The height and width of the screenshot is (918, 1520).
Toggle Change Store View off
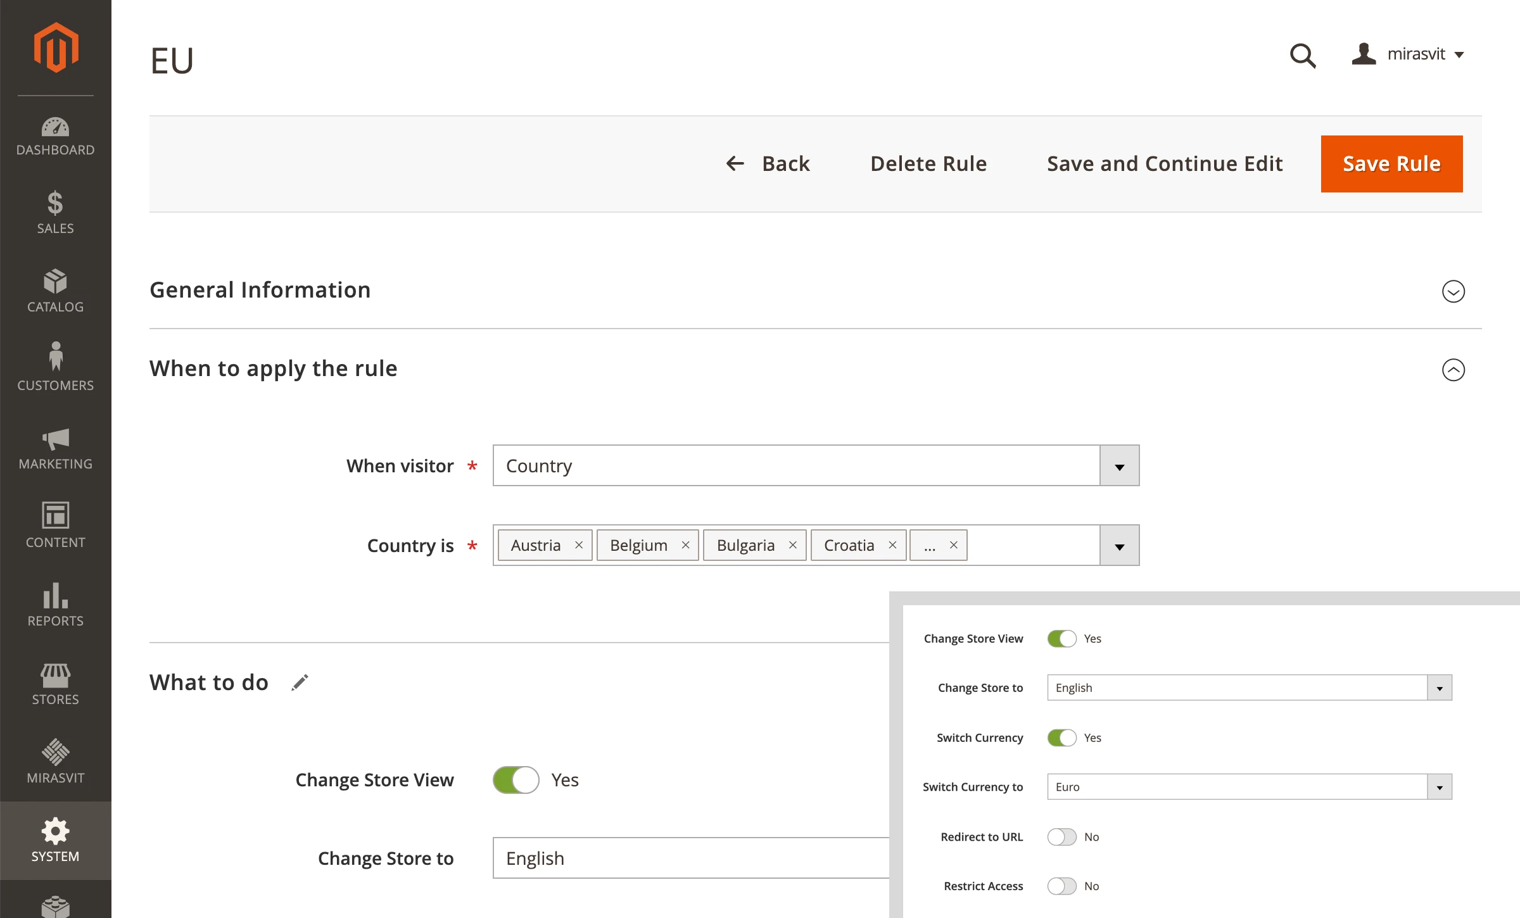[x=516, y=779]
